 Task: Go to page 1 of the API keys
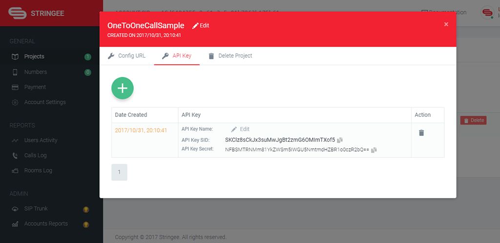click(119, 172)
